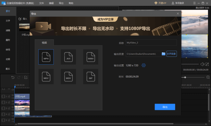Mute track 4 speaker icon
Screen dimensions: 211x126
coord(13,116)
